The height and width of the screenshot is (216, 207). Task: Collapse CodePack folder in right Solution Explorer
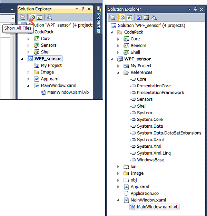pyautogui.click(x=112, y=32)
